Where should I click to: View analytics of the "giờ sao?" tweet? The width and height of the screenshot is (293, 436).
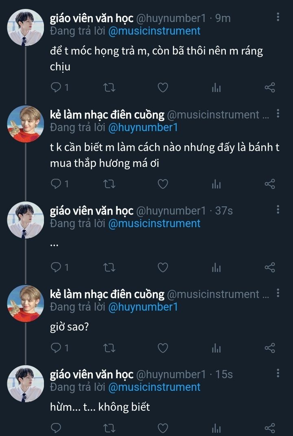216,348
